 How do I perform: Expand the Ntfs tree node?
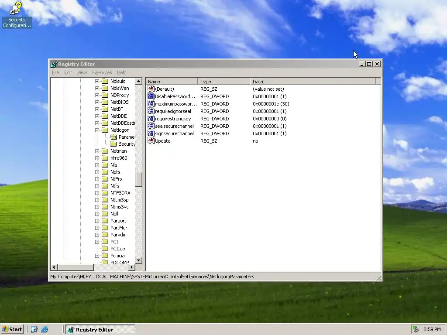click(97, 186)
